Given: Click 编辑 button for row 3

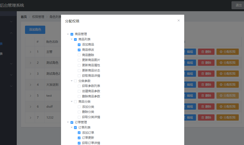Looking at the screenshot, I should point(190,74).
